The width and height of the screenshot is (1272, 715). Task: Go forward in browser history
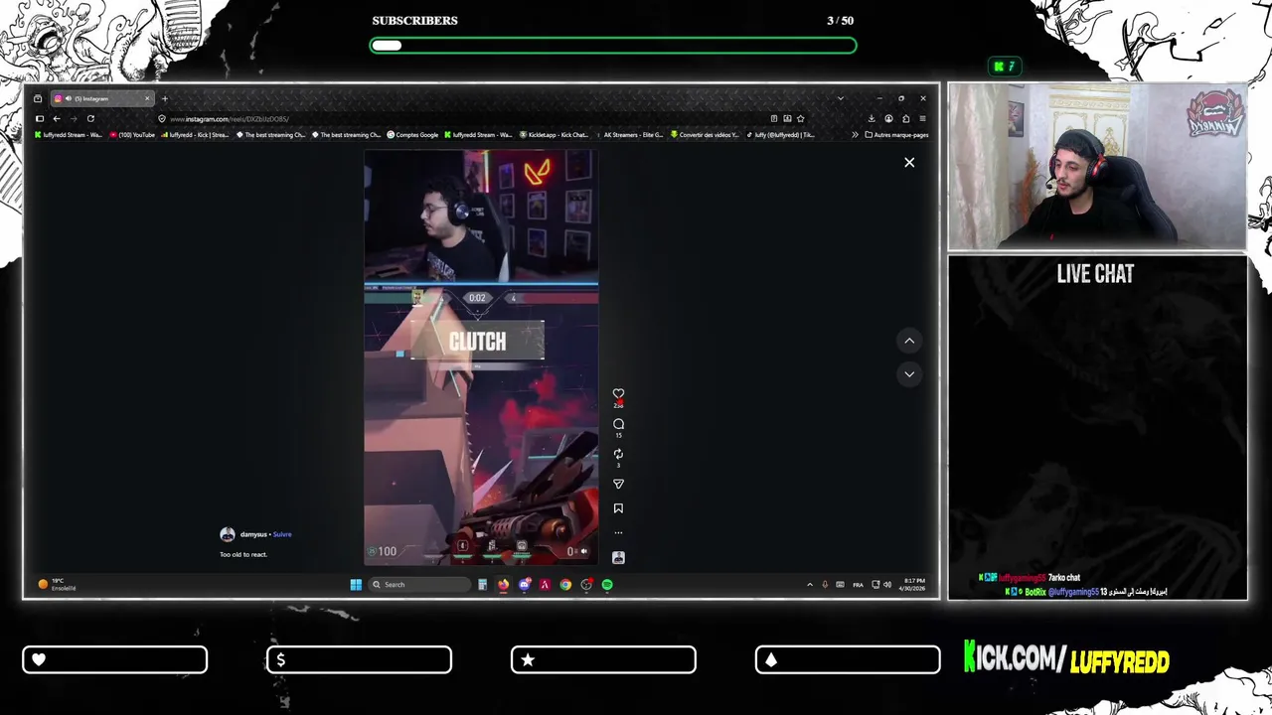[x=74, y=118]
